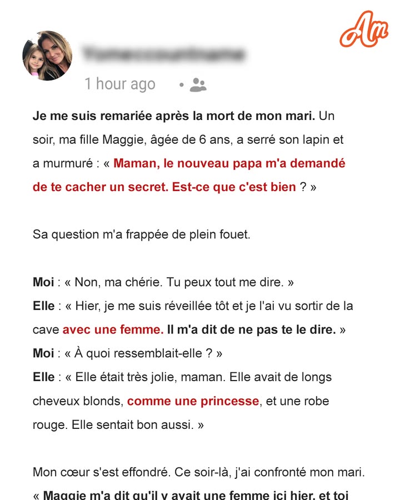Click the bold "Il m'a dit de ne pas te le dire."
This screenshot has height=500, width=400.
tap(252, 329)
